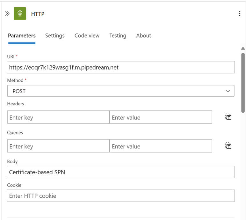246x220 pixels.
Task: Click the scrollbar up arrow
Action: pos(243,49)
